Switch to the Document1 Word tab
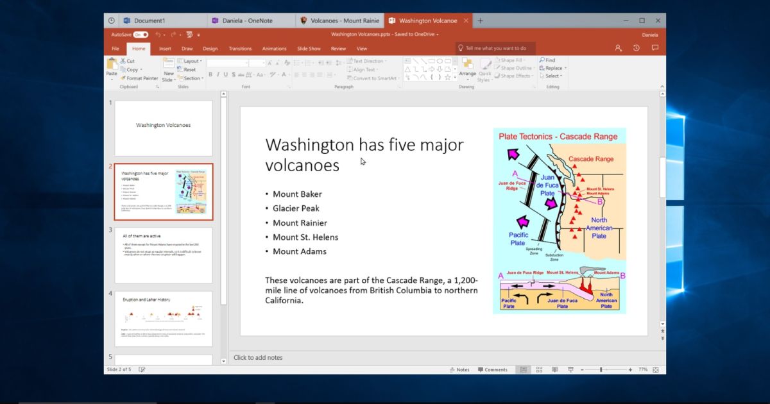The height and width of the screenshot is (404, 770). click(163, 21)
